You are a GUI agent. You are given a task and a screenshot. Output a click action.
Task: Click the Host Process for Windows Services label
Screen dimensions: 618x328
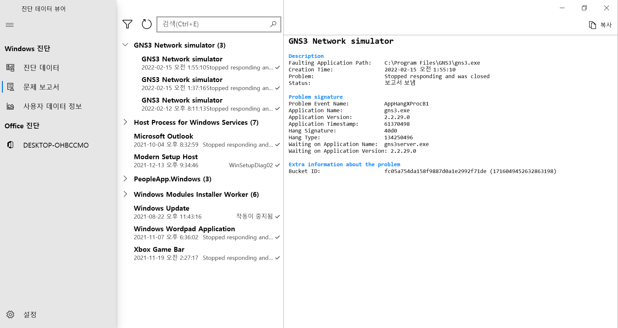[196, 123]
